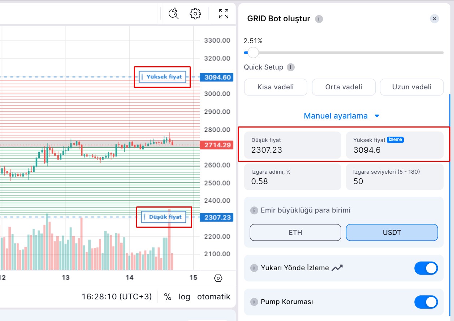Click info icon next to Emir büyüklüğü para birimi
The height and width of the screenshot is (321, 454).
click(x=254, y=210)
